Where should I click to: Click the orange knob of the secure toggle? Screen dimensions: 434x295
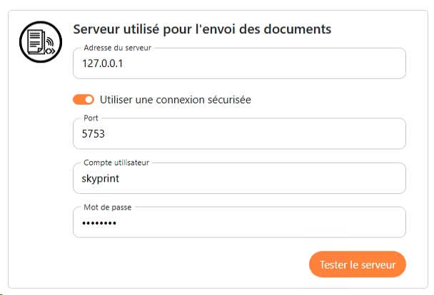(89, 100)
